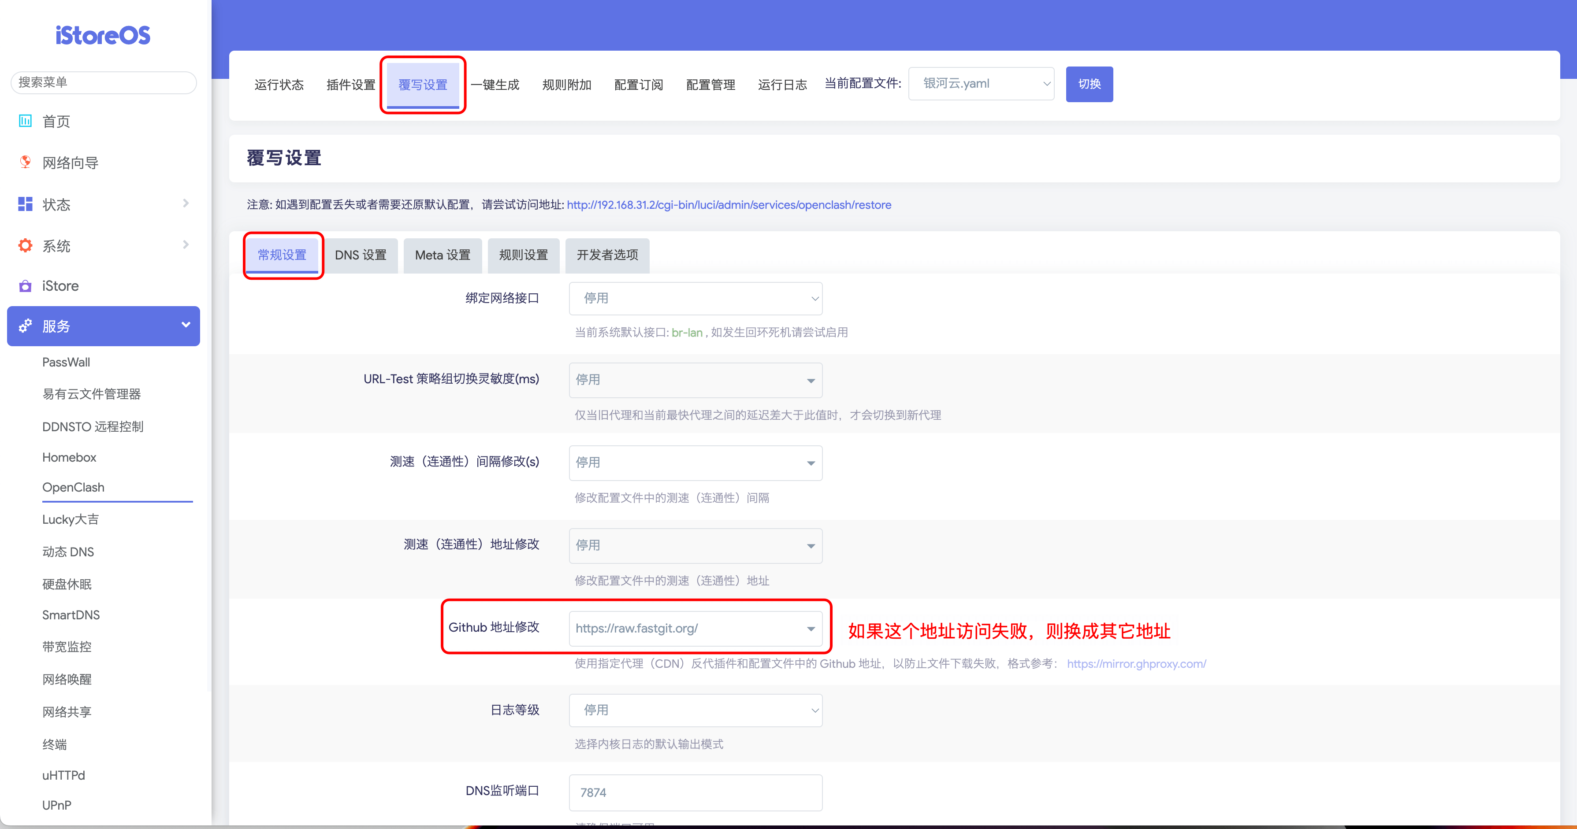
Task: Open 动态 DNS under 服务
Action: (x=68, y=552)
